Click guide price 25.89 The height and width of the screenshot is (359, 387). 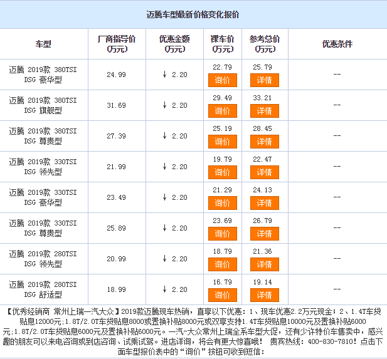[x=116, y=228]
